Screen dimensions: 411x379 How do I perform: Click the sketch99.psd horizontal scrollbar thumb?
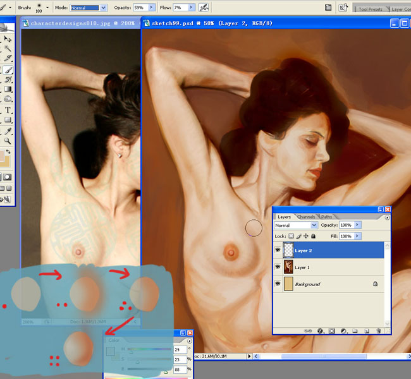324,356
